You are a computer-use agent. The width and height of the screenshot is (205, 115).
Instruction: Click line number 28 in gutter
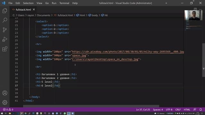(16, 52)
